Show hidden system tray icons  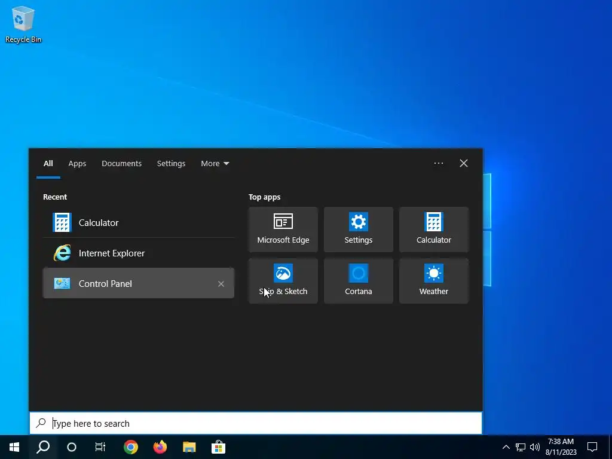point(506,447)
